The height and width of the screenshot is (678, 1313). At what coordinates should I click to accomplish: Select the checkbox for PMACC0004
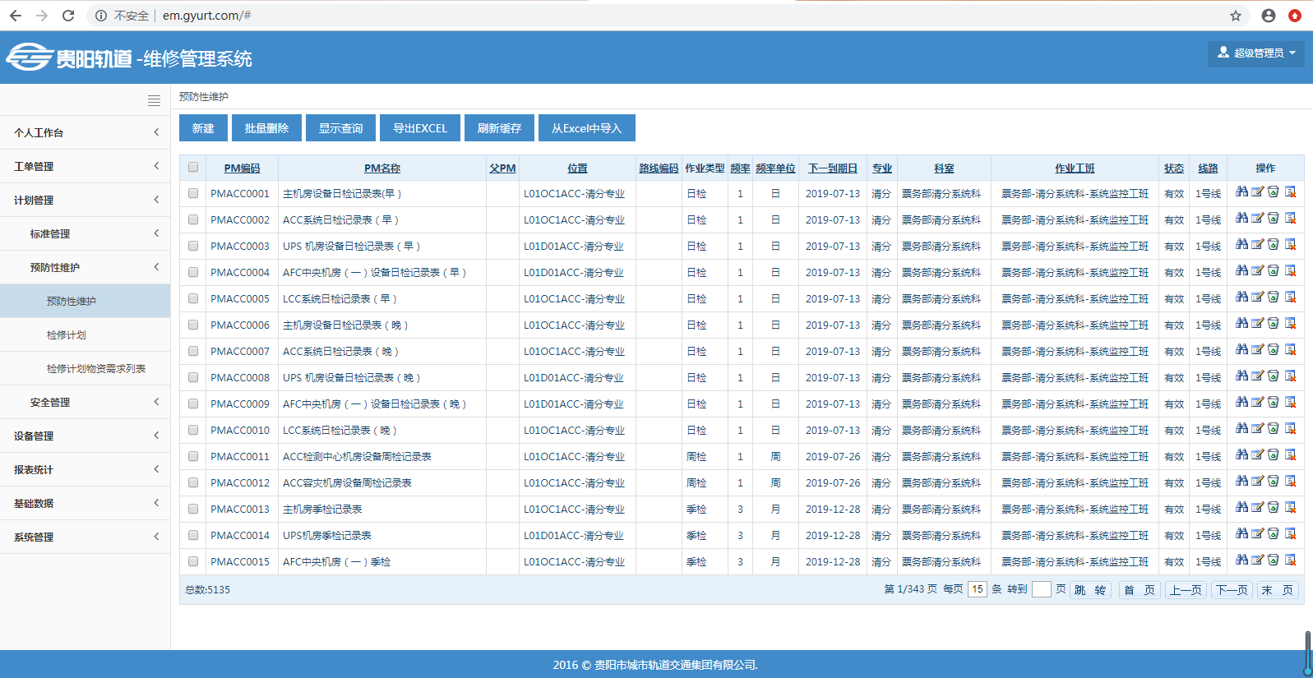tap(193, 273)
